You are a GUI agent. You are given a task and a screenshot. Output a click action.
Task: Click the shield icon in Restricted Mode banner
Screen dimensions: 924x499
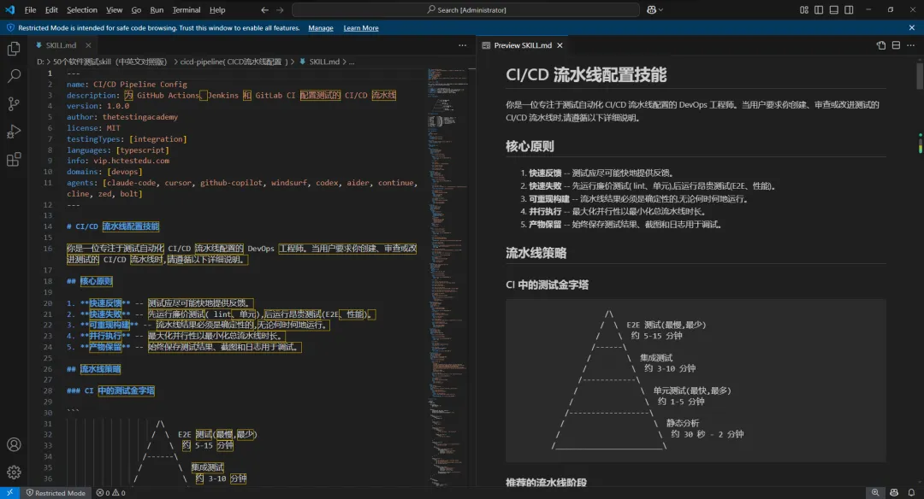[x=10, y=27]
